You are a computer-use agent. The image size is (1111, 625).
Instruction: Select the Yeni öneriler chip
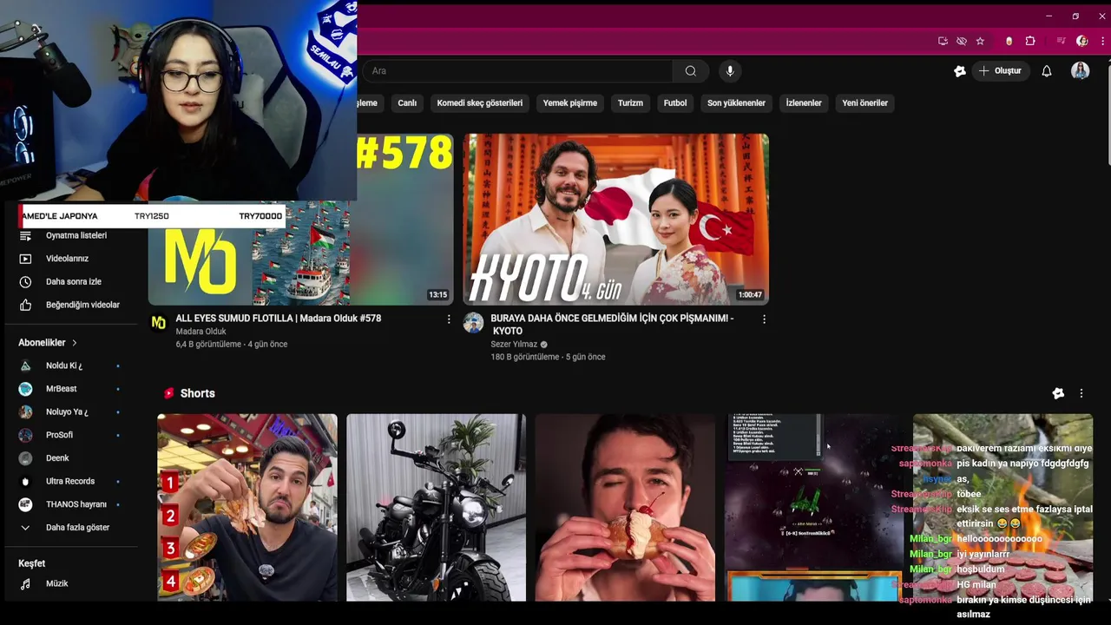(864, 103)
